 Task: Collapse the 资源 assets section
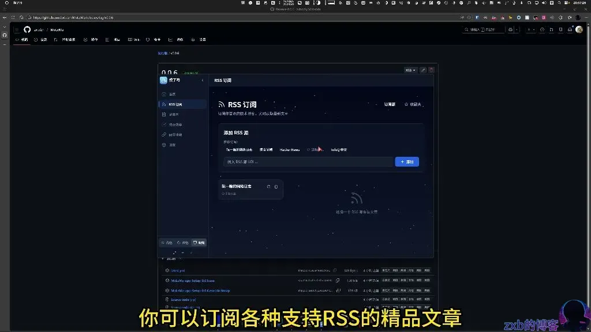[x=163, y=259]
